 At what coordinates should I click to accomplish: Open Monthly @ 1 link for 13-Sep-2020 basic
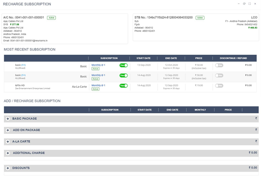tap(98, 65)
